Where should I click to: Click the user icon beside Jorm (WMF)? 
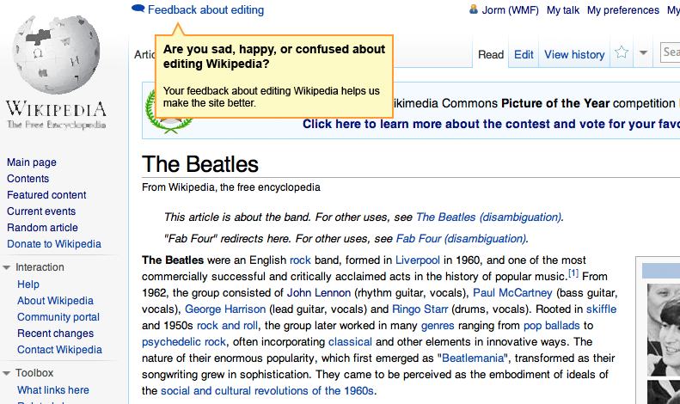(473, 10)
